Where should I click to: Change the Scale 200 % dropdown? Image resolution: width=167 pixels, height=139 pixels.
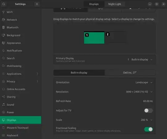point(147,120)
